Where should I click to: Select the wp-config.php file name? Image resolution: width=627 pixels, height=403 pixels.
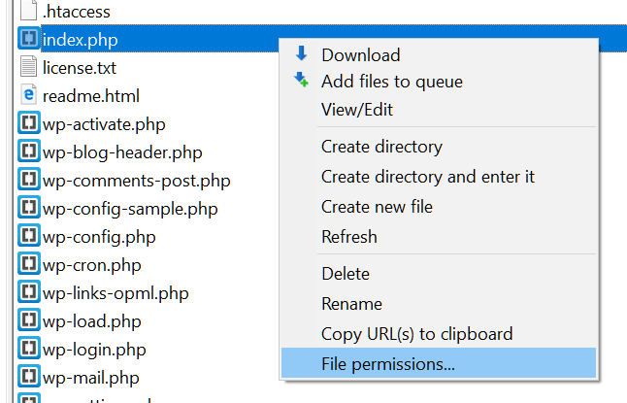99,237
